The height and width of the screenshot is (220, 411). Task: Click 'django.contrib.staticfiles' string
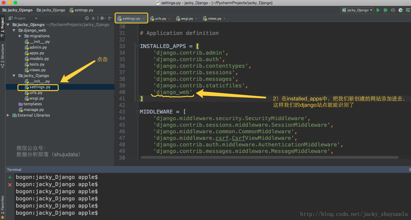[x=199, y=86]
